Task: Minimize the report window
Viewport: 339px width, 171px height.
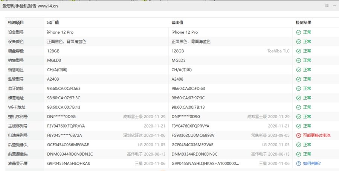Action: 335,6
